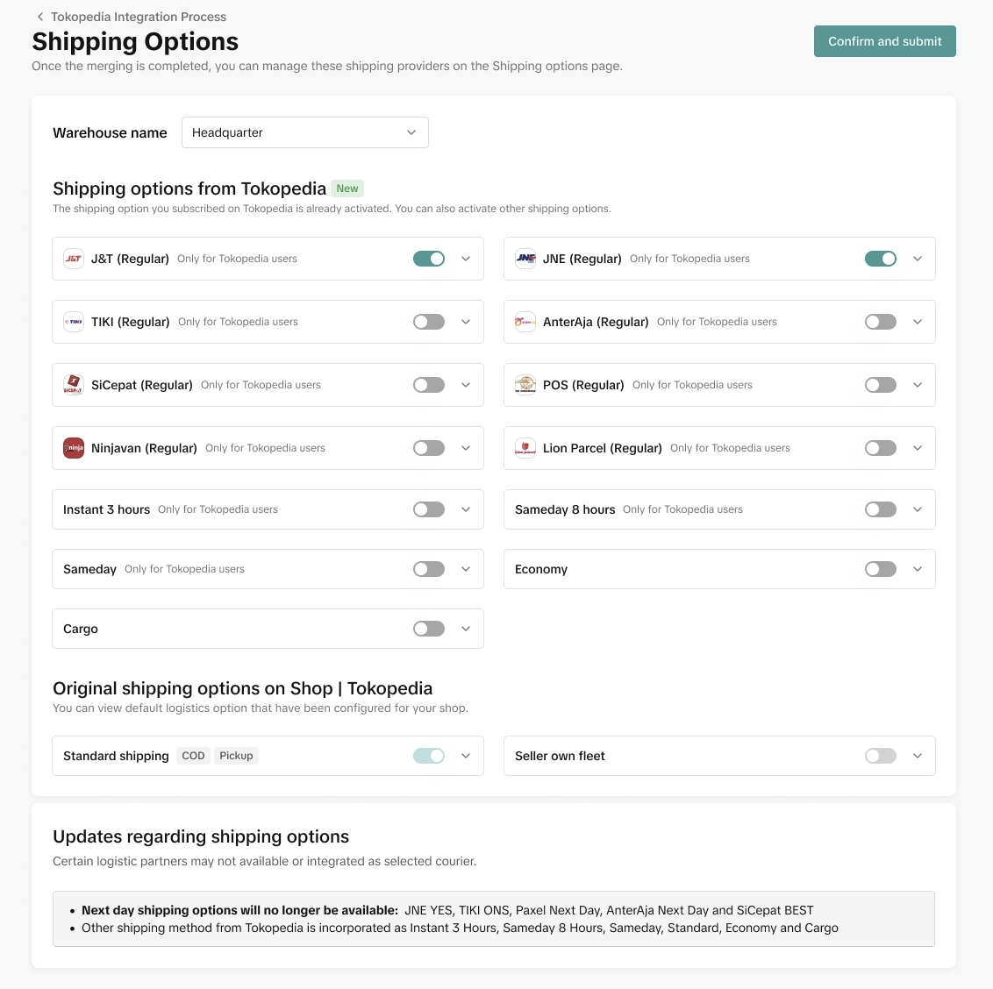993x989 pixels.
Task: Expand the Seller own fleet chevron
Action: coord(918,756)
